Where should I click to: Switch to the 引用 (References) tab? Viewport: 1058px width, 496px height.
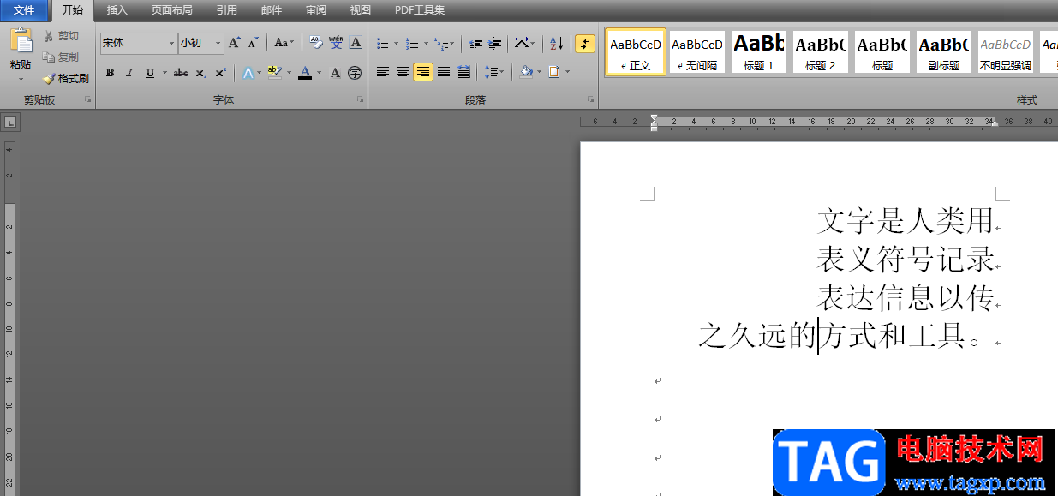(227, 10)
